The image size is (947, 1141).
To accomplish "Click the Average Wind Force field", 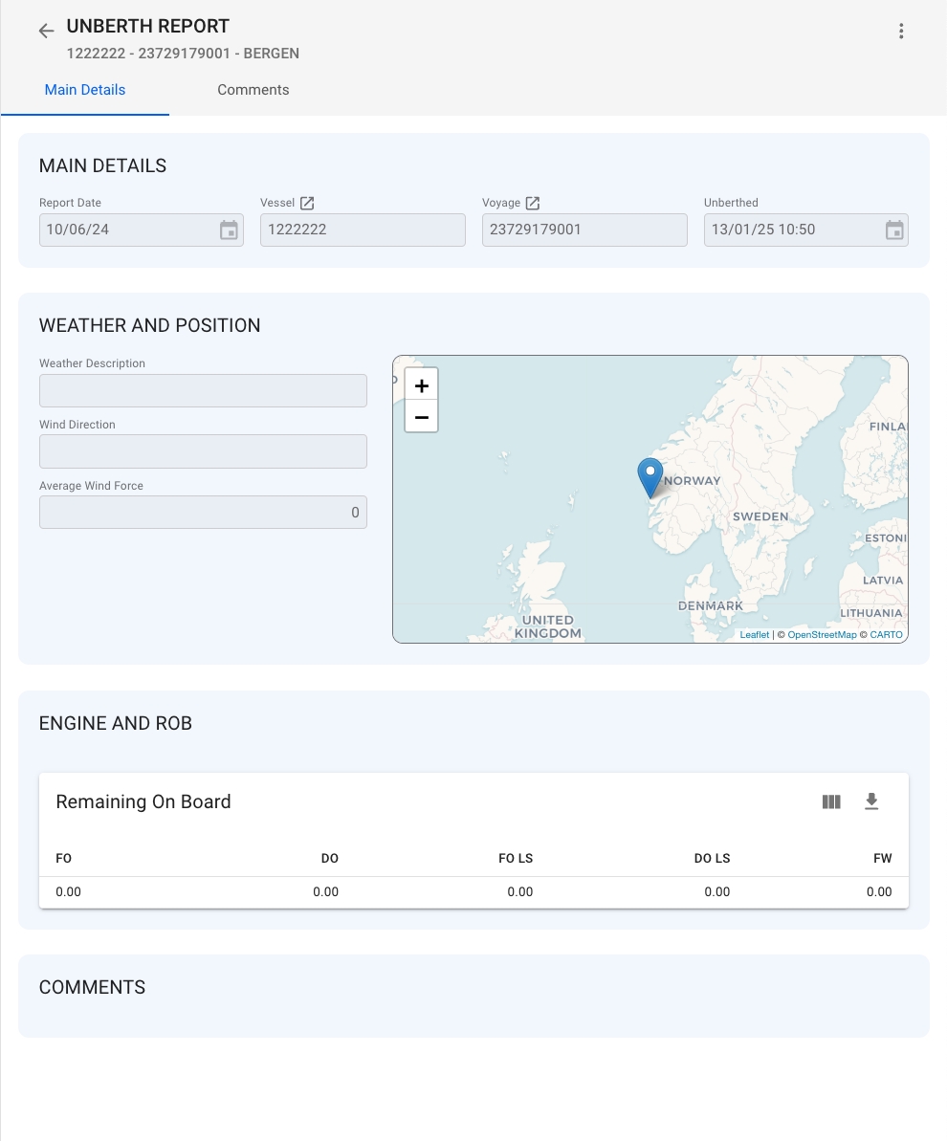I will click(203, 513).
